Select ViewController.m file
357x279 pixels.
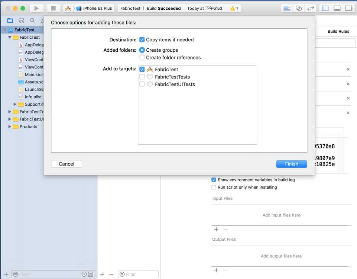(x=31, y=67)
